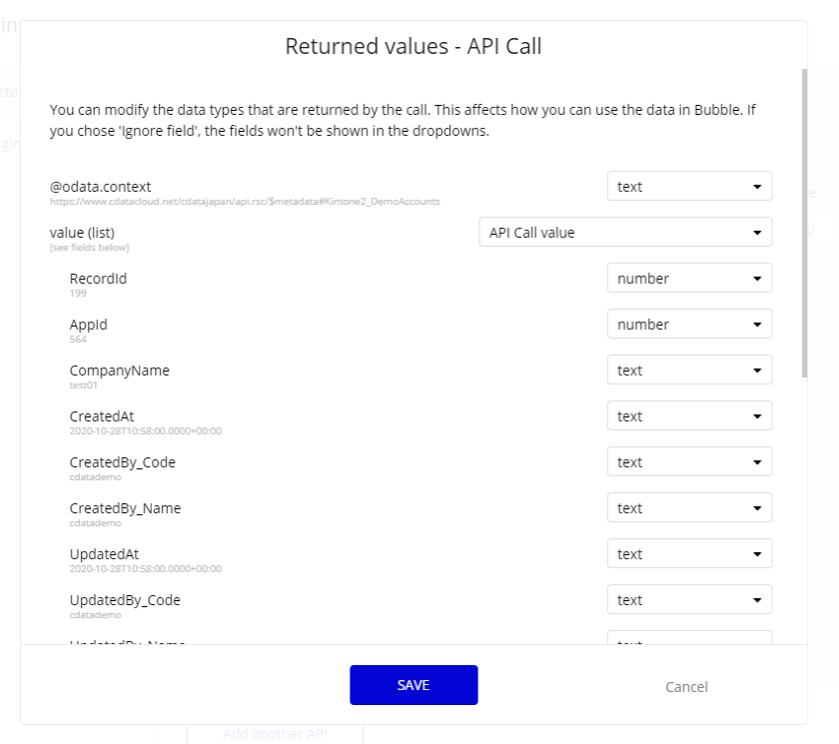Open the UpdatedBy_Code type dropdown
This screenshot has width=839, height=744.
tap(689, 600)
